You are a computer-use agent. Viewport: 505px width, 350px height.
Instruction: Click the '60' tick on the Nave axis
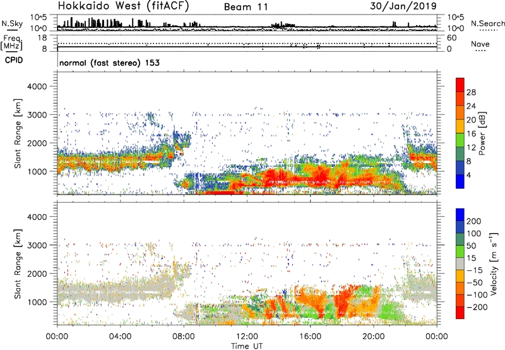[x=451, y=38]
